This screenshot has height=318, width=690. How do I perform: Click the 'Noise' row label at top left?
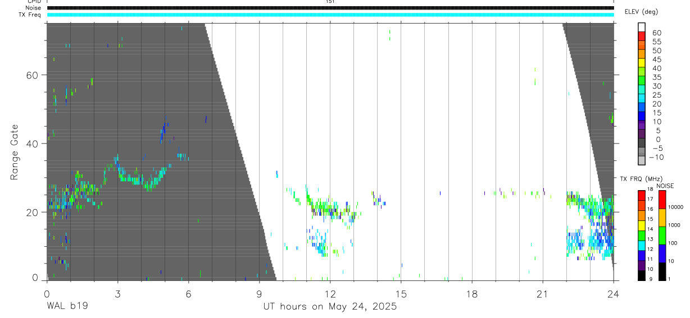click(x=34, y=8)
